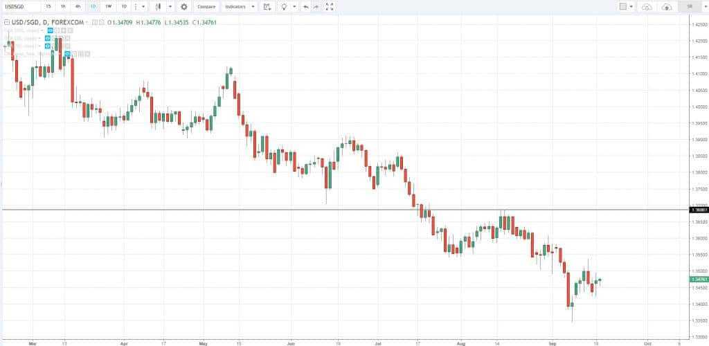Viewport: 709px width, 346px height.
Task: Expand the layout selector dropdown
Action: [x=631, y=7]
